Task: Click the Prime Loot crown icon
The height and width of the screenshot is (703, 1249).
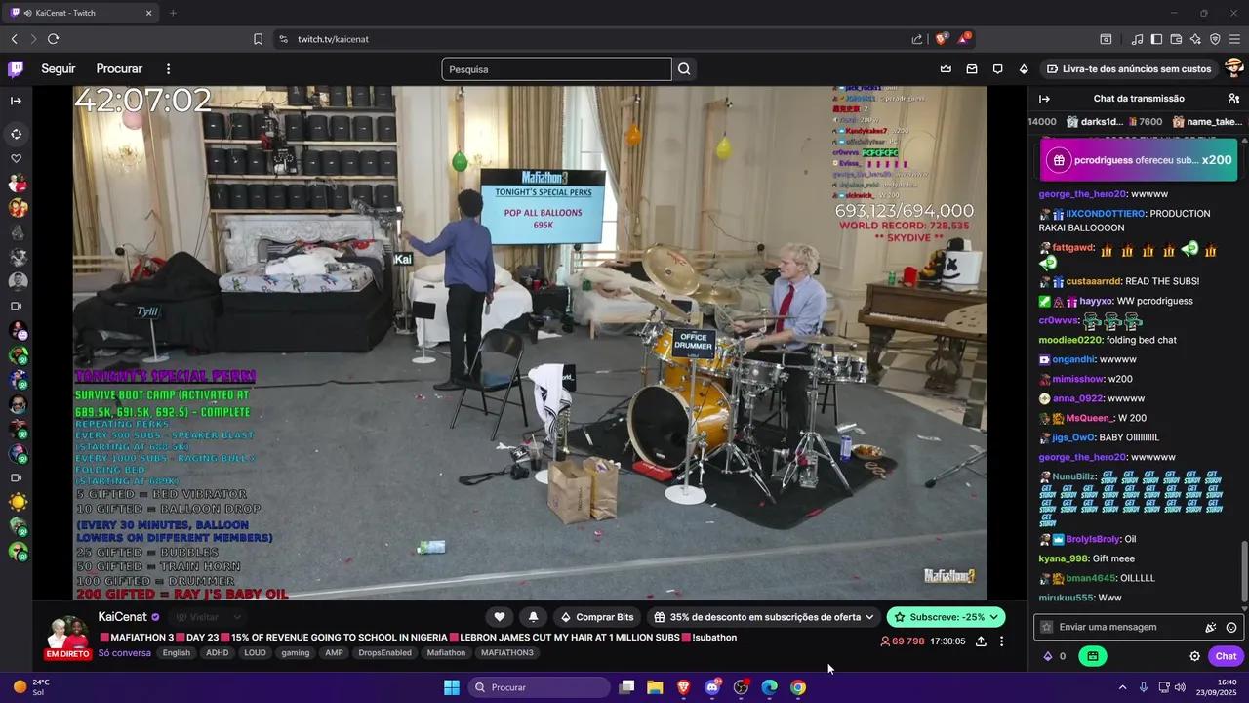Action: [946, 69]
